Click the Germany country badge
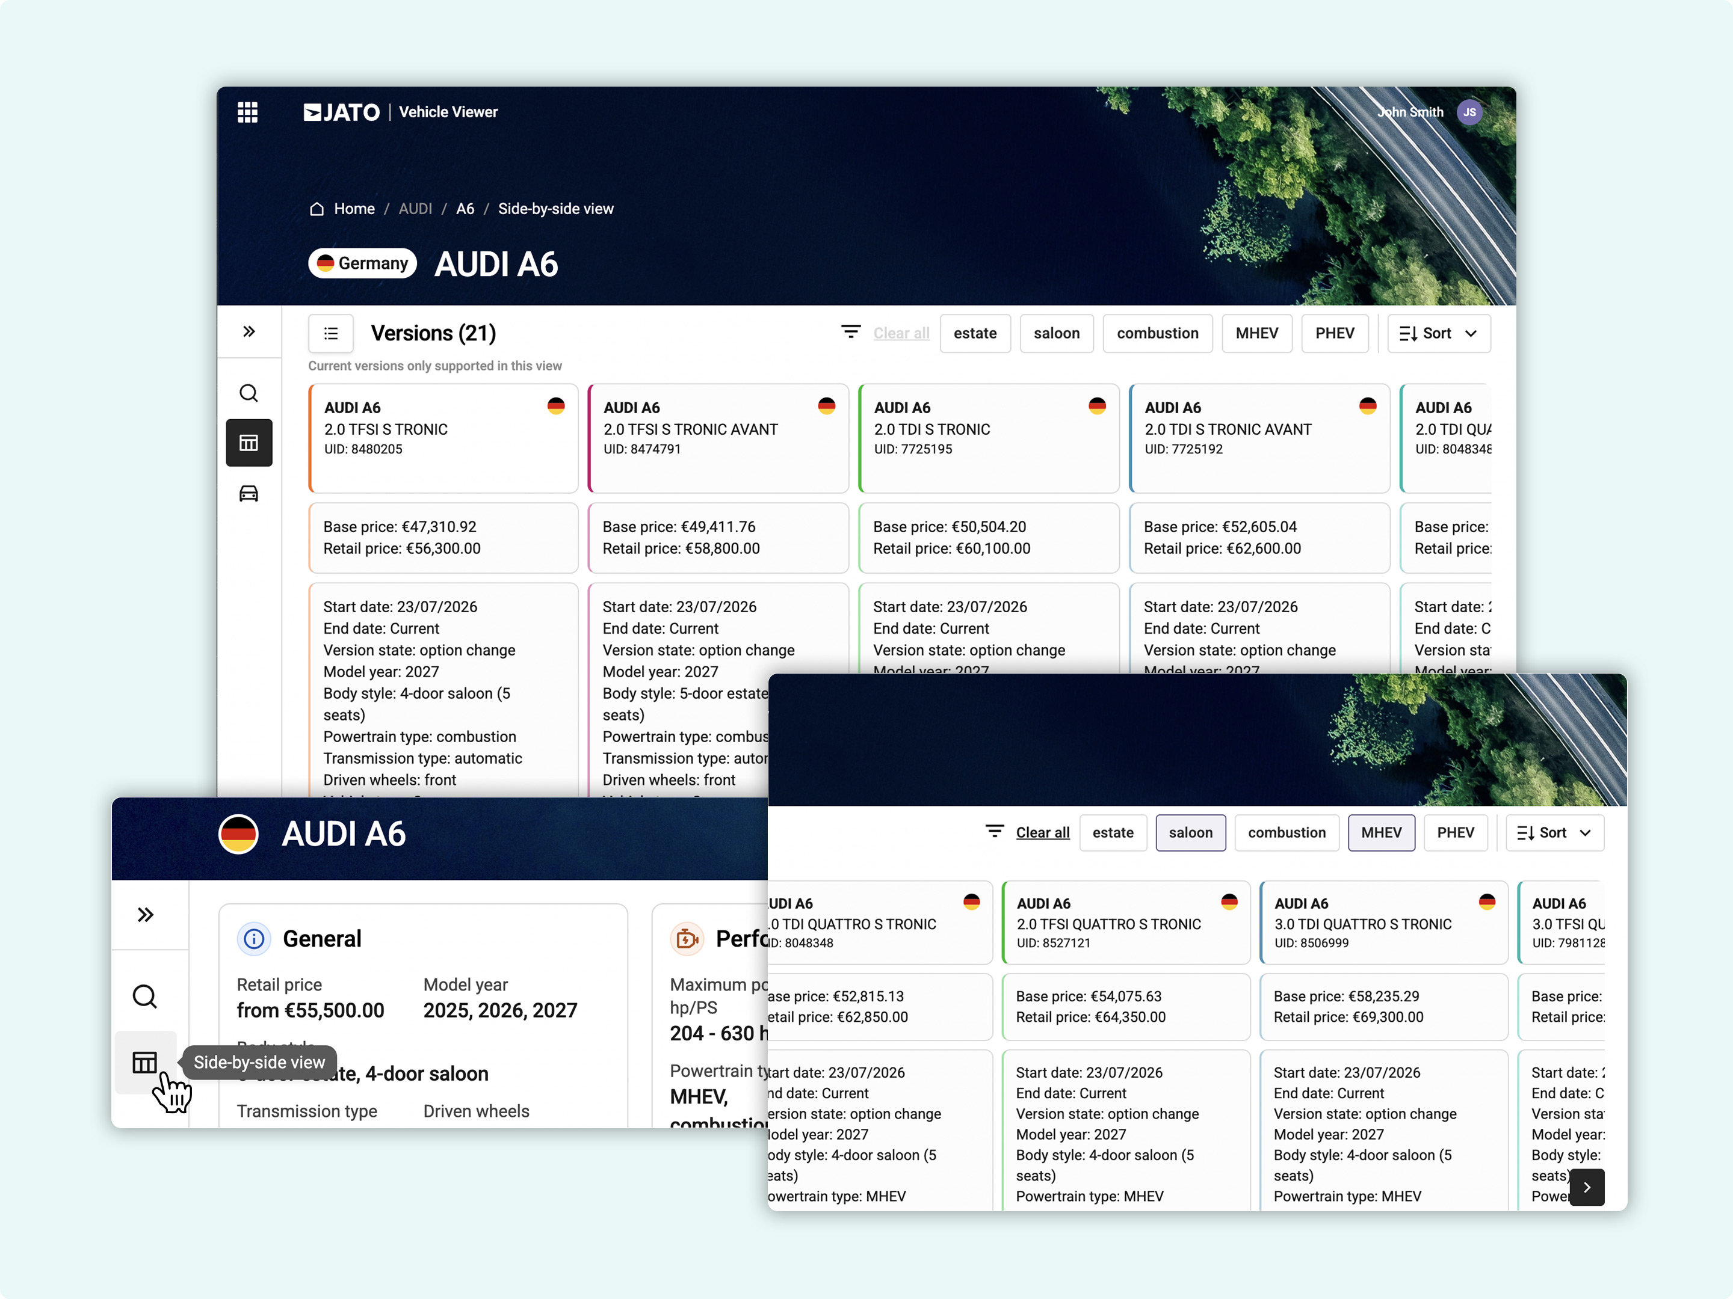The height and width of the screenshot is (1299, 1733). 362,263
